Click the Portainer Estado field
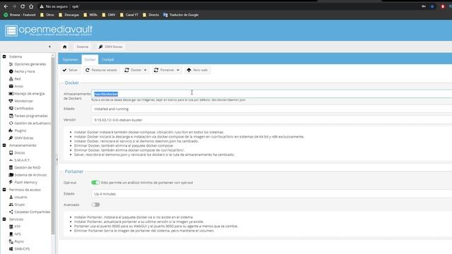The width and height of the screenshot is (452, 254). [271, 194]
